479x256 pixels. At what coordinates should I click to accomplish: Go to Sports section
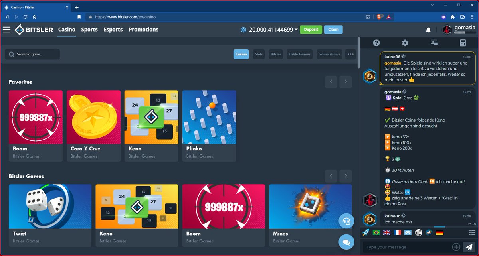coord(89,30)
